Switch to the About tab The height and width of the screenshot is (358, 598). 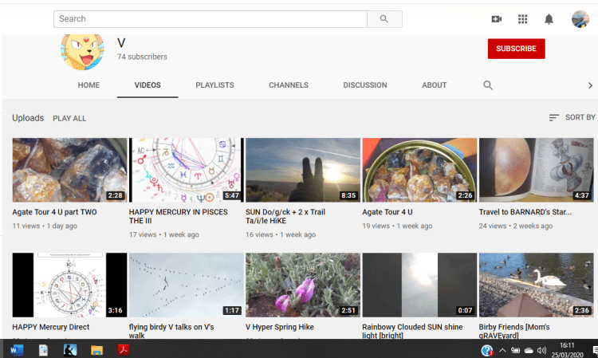[x=435, y=85]
